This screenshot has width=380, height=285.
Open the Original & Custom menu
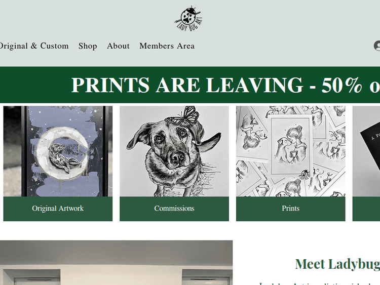[x=34, y=46]
